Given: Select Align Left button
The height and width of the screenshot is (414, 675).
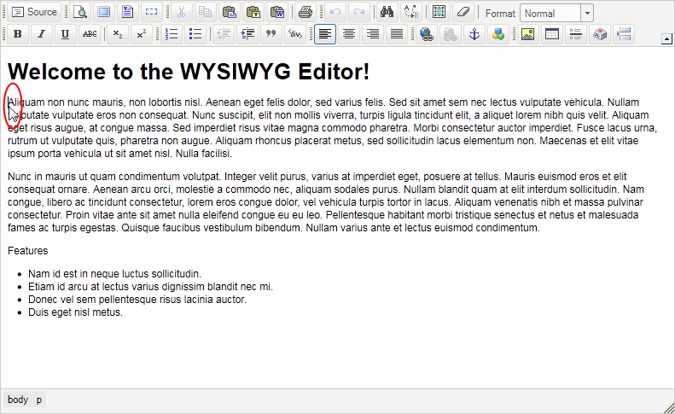Looking at the screenshot, I should pyautogui.click(x=325, y=34).
